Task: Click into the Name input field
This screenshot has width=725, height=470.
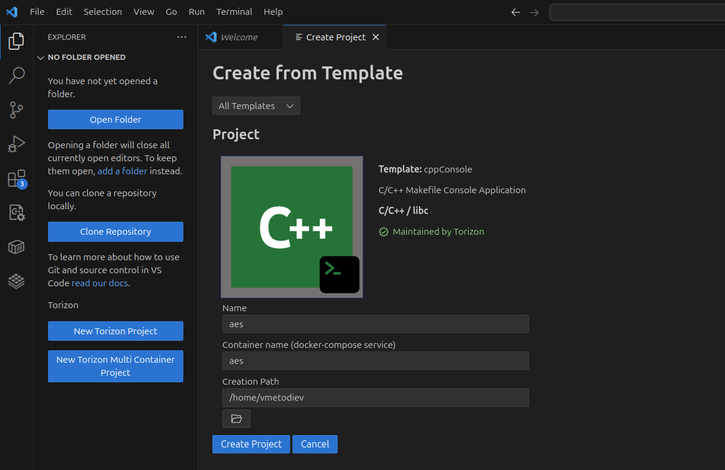Action: 376,324
